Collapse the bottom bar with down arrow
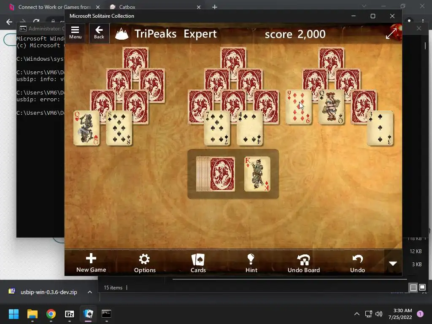Image resolution: width=432 pixels, height=324 pixels. [393, 263]
